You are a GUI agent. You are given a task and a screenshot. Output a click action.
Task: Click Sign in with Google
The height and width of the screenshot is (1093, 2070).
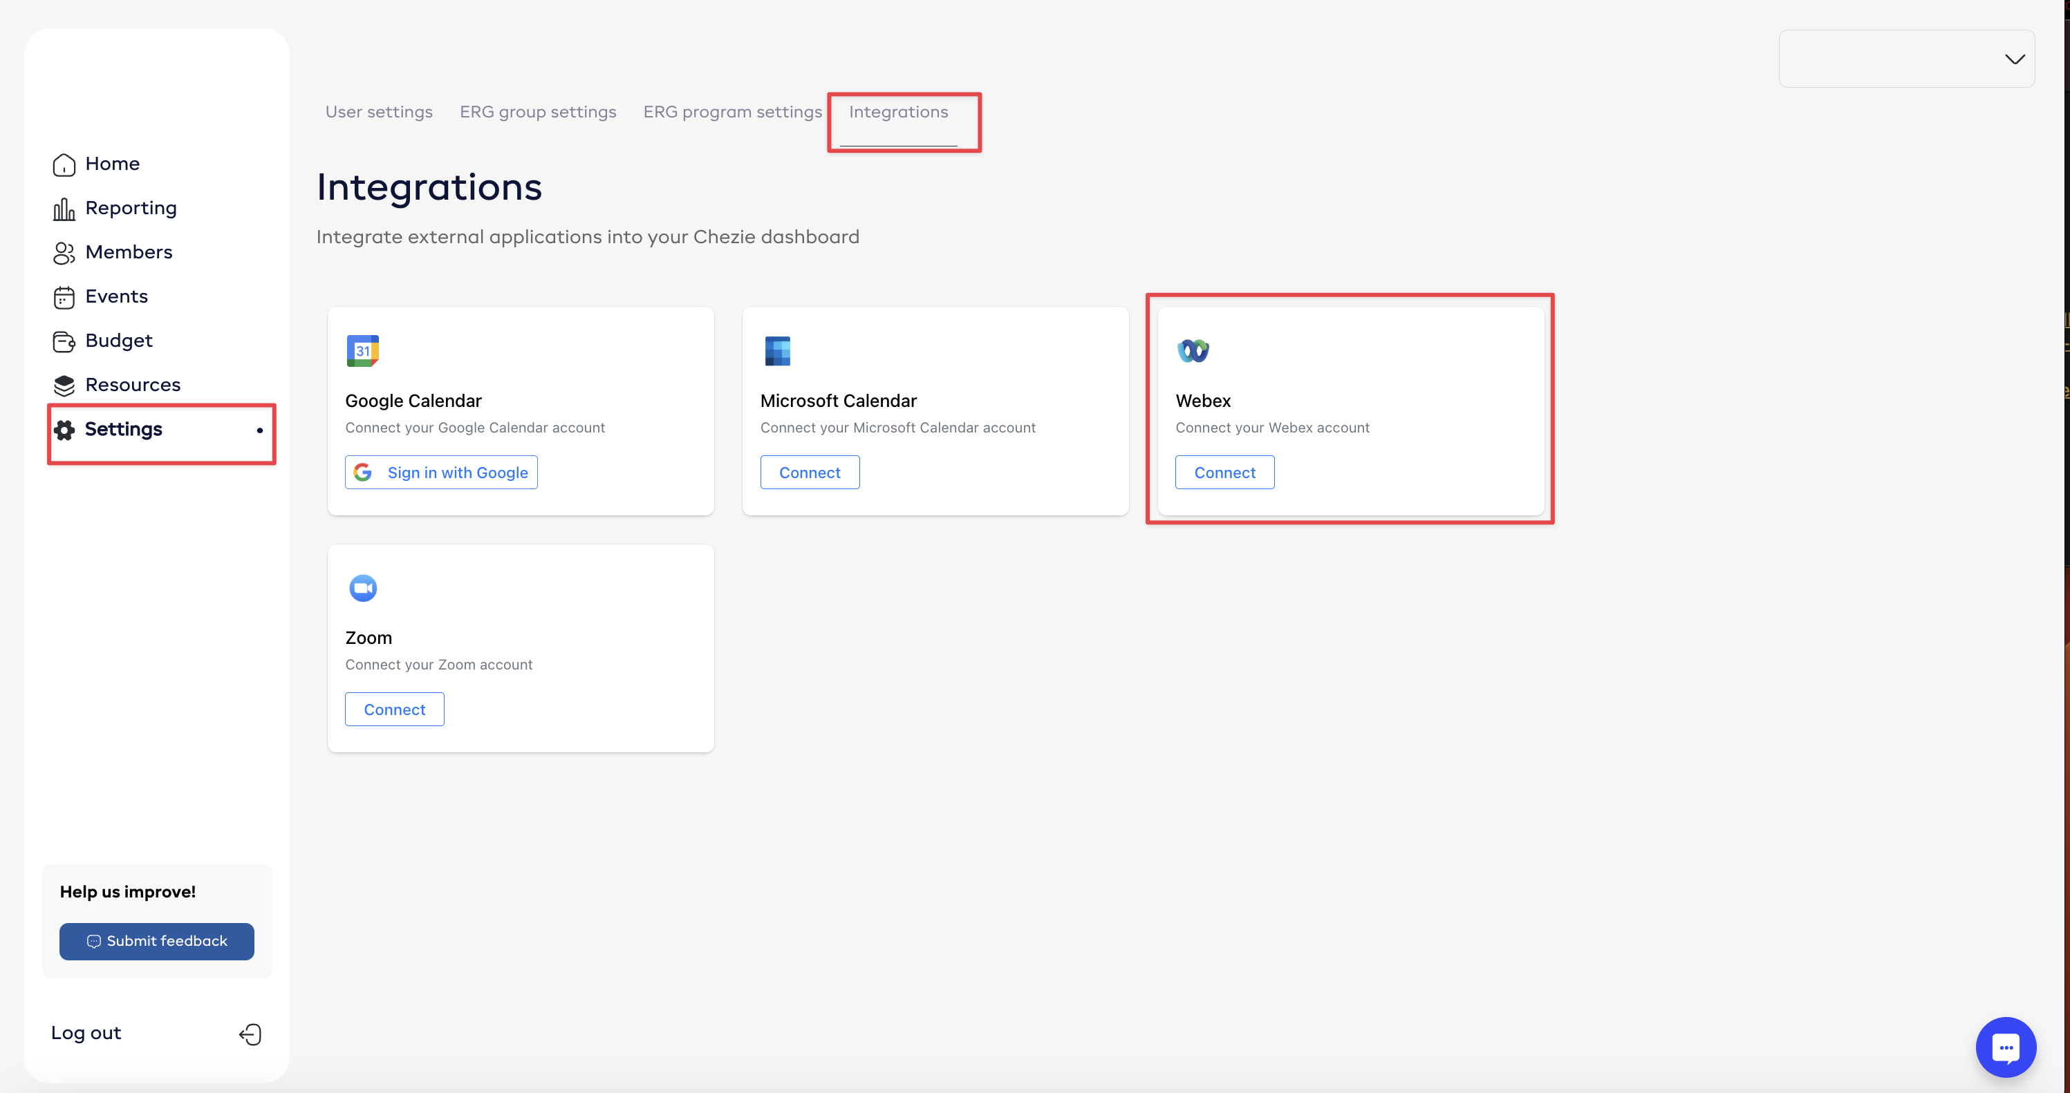441,472
